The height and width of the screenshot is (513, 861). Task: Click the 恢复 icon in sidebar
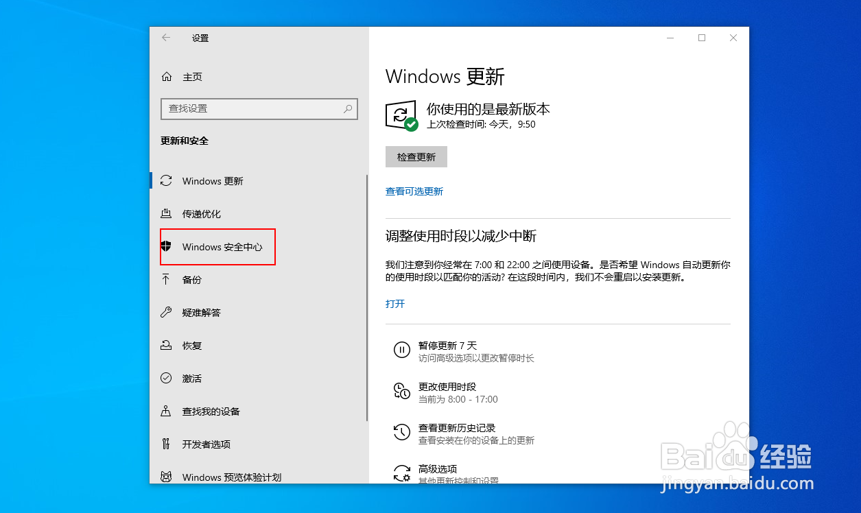coord(166,345)
